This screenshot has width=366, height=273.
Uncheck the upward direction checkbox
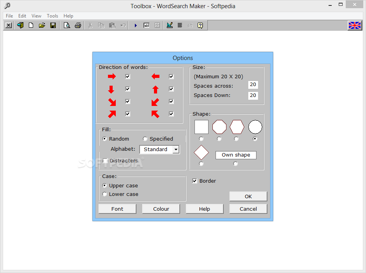coord(172,89)
